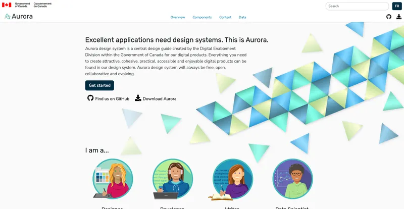Click GitHub octocat icon beside Find us
This screenshot has height=209, width=404.
click(x=90, y=98)
